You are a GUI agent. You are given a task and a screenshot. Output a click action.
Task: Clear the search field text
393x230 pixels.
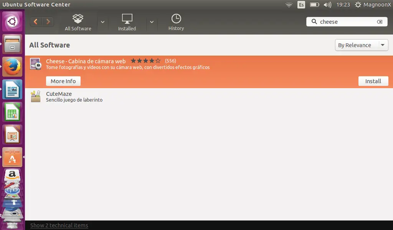click(380, 22)
